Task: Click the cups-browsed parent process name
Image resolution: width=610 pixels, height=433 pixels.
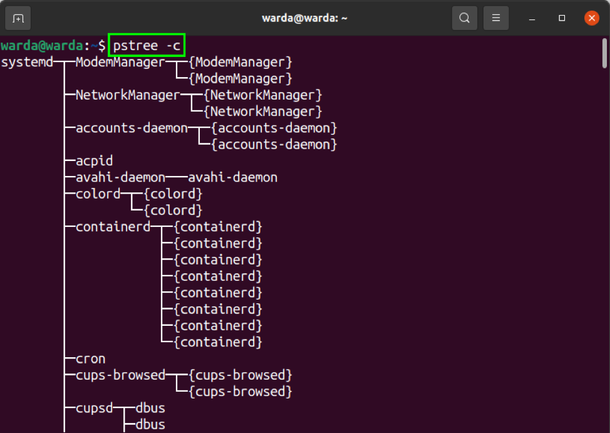Action: (x=120, y=375)
